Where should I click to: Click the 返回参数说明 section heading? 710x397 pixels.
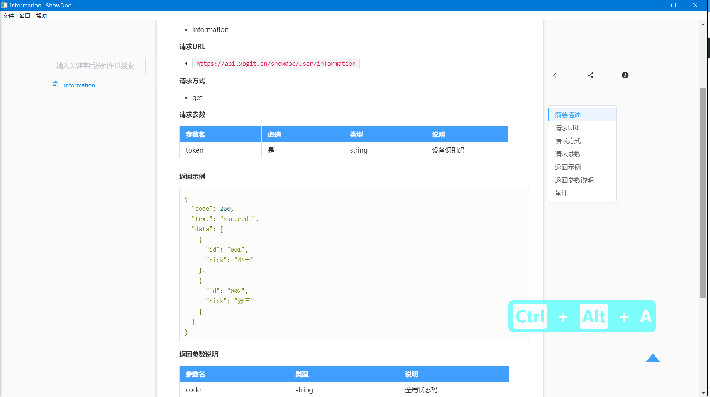click(x=198, y=354)
